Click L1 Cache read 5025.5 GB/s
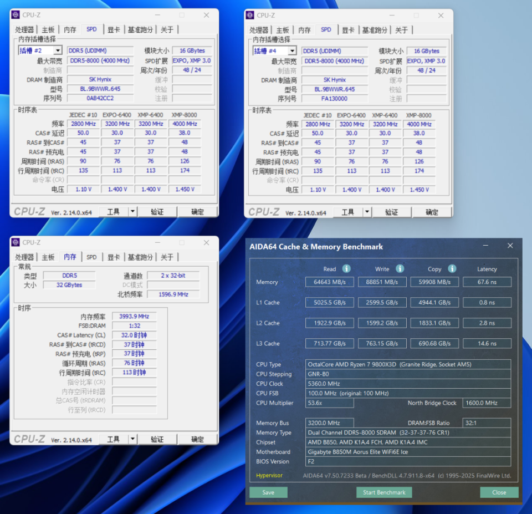532x514 pixels. (329, 303)
